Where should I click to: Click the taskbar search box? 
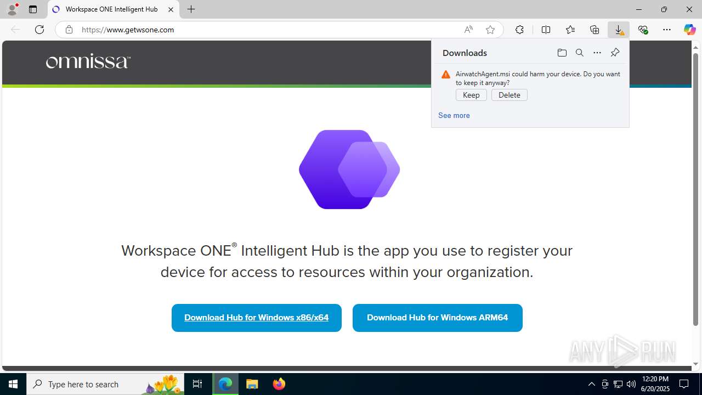[106, 384]
